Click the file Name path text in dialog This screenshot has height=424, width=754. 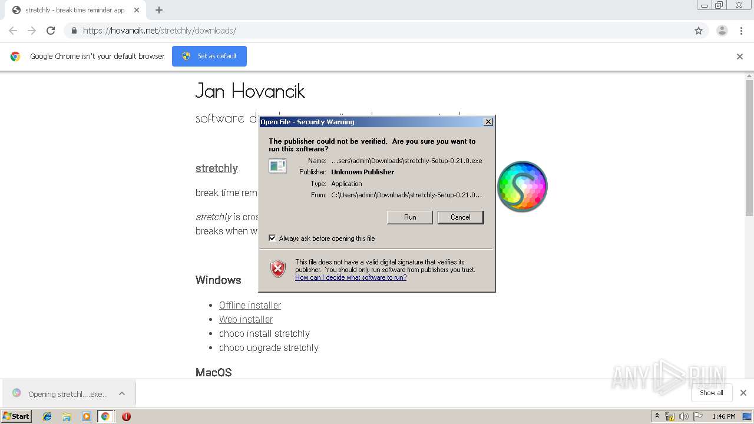pos(406,161)
